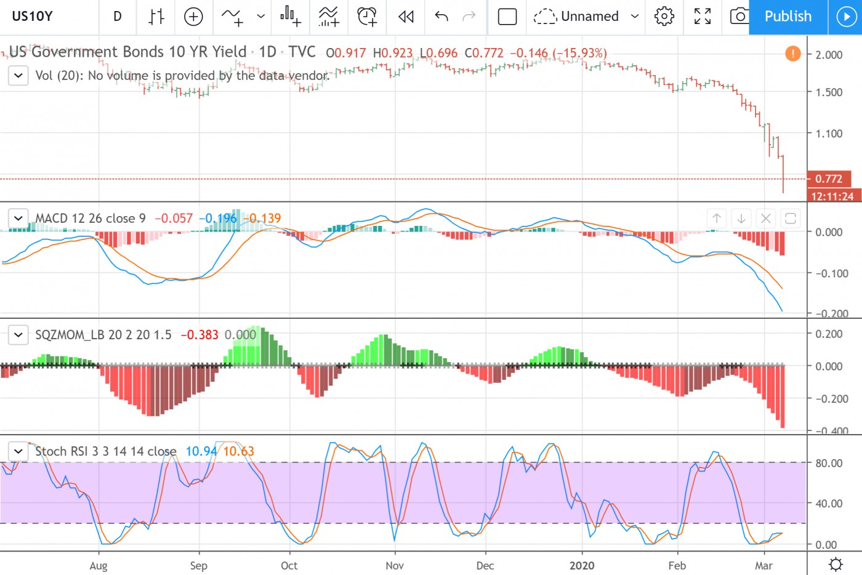The width and height of the screenshot is (862, 575).
Task: Open the indicator templates icon
Action: 329,17
